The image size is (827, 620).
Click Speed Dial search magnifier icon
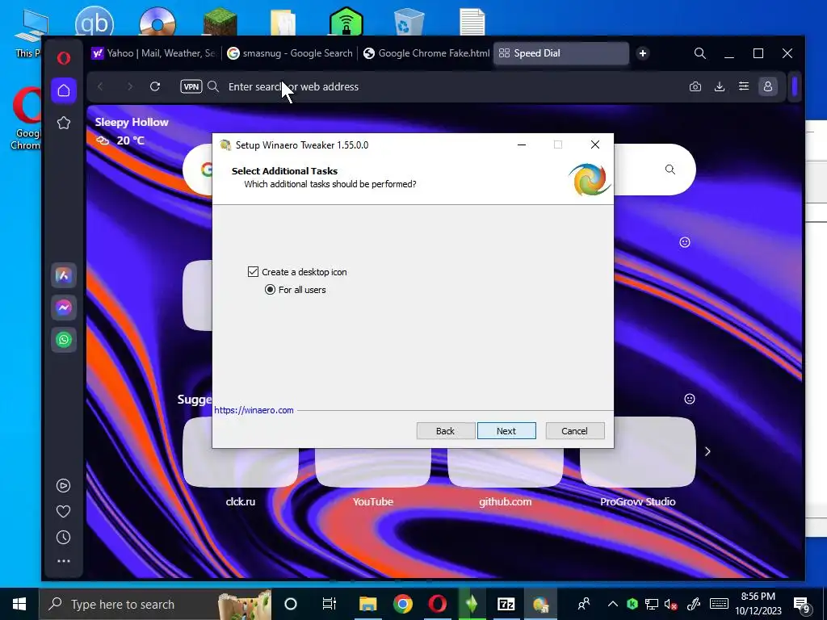(x=670, y=170)
